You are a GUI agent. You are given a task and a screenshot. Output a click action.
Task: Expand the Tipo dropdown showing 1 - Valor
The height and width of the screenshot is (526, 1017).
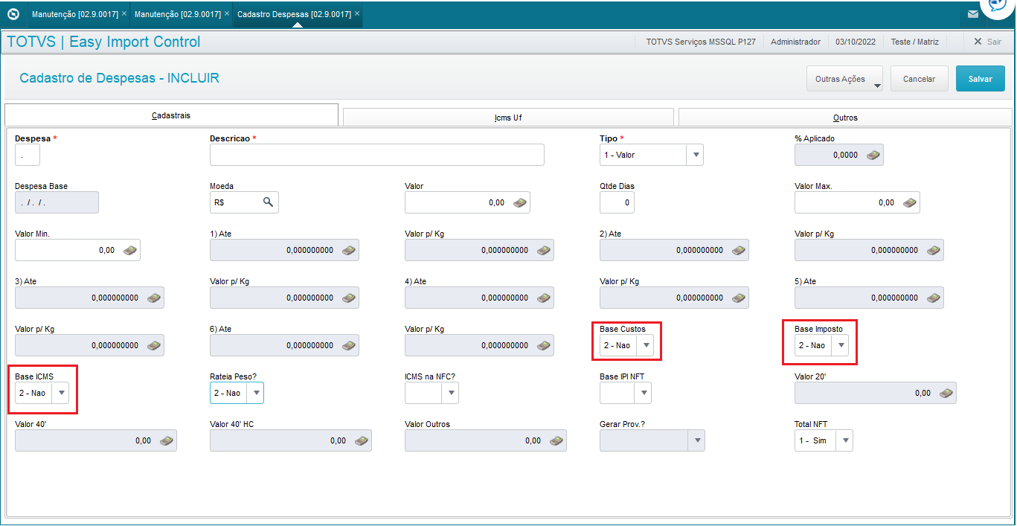click(x=696, y=155)
